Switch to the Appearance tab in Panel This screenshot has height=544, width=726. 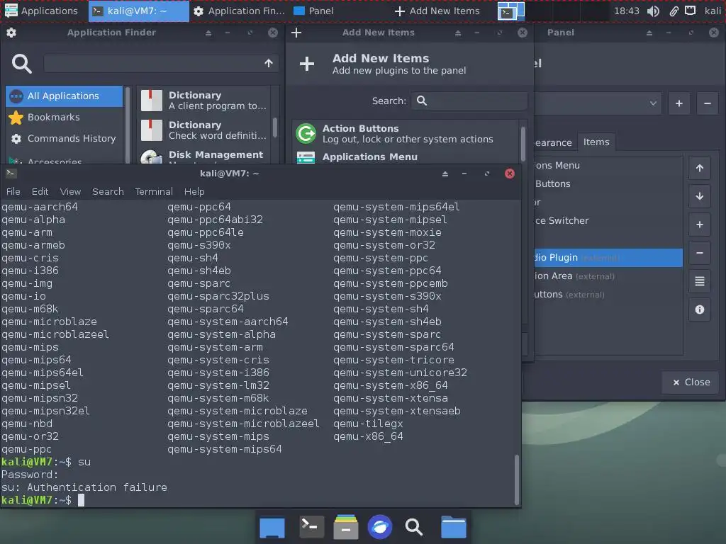pos(553,142)
